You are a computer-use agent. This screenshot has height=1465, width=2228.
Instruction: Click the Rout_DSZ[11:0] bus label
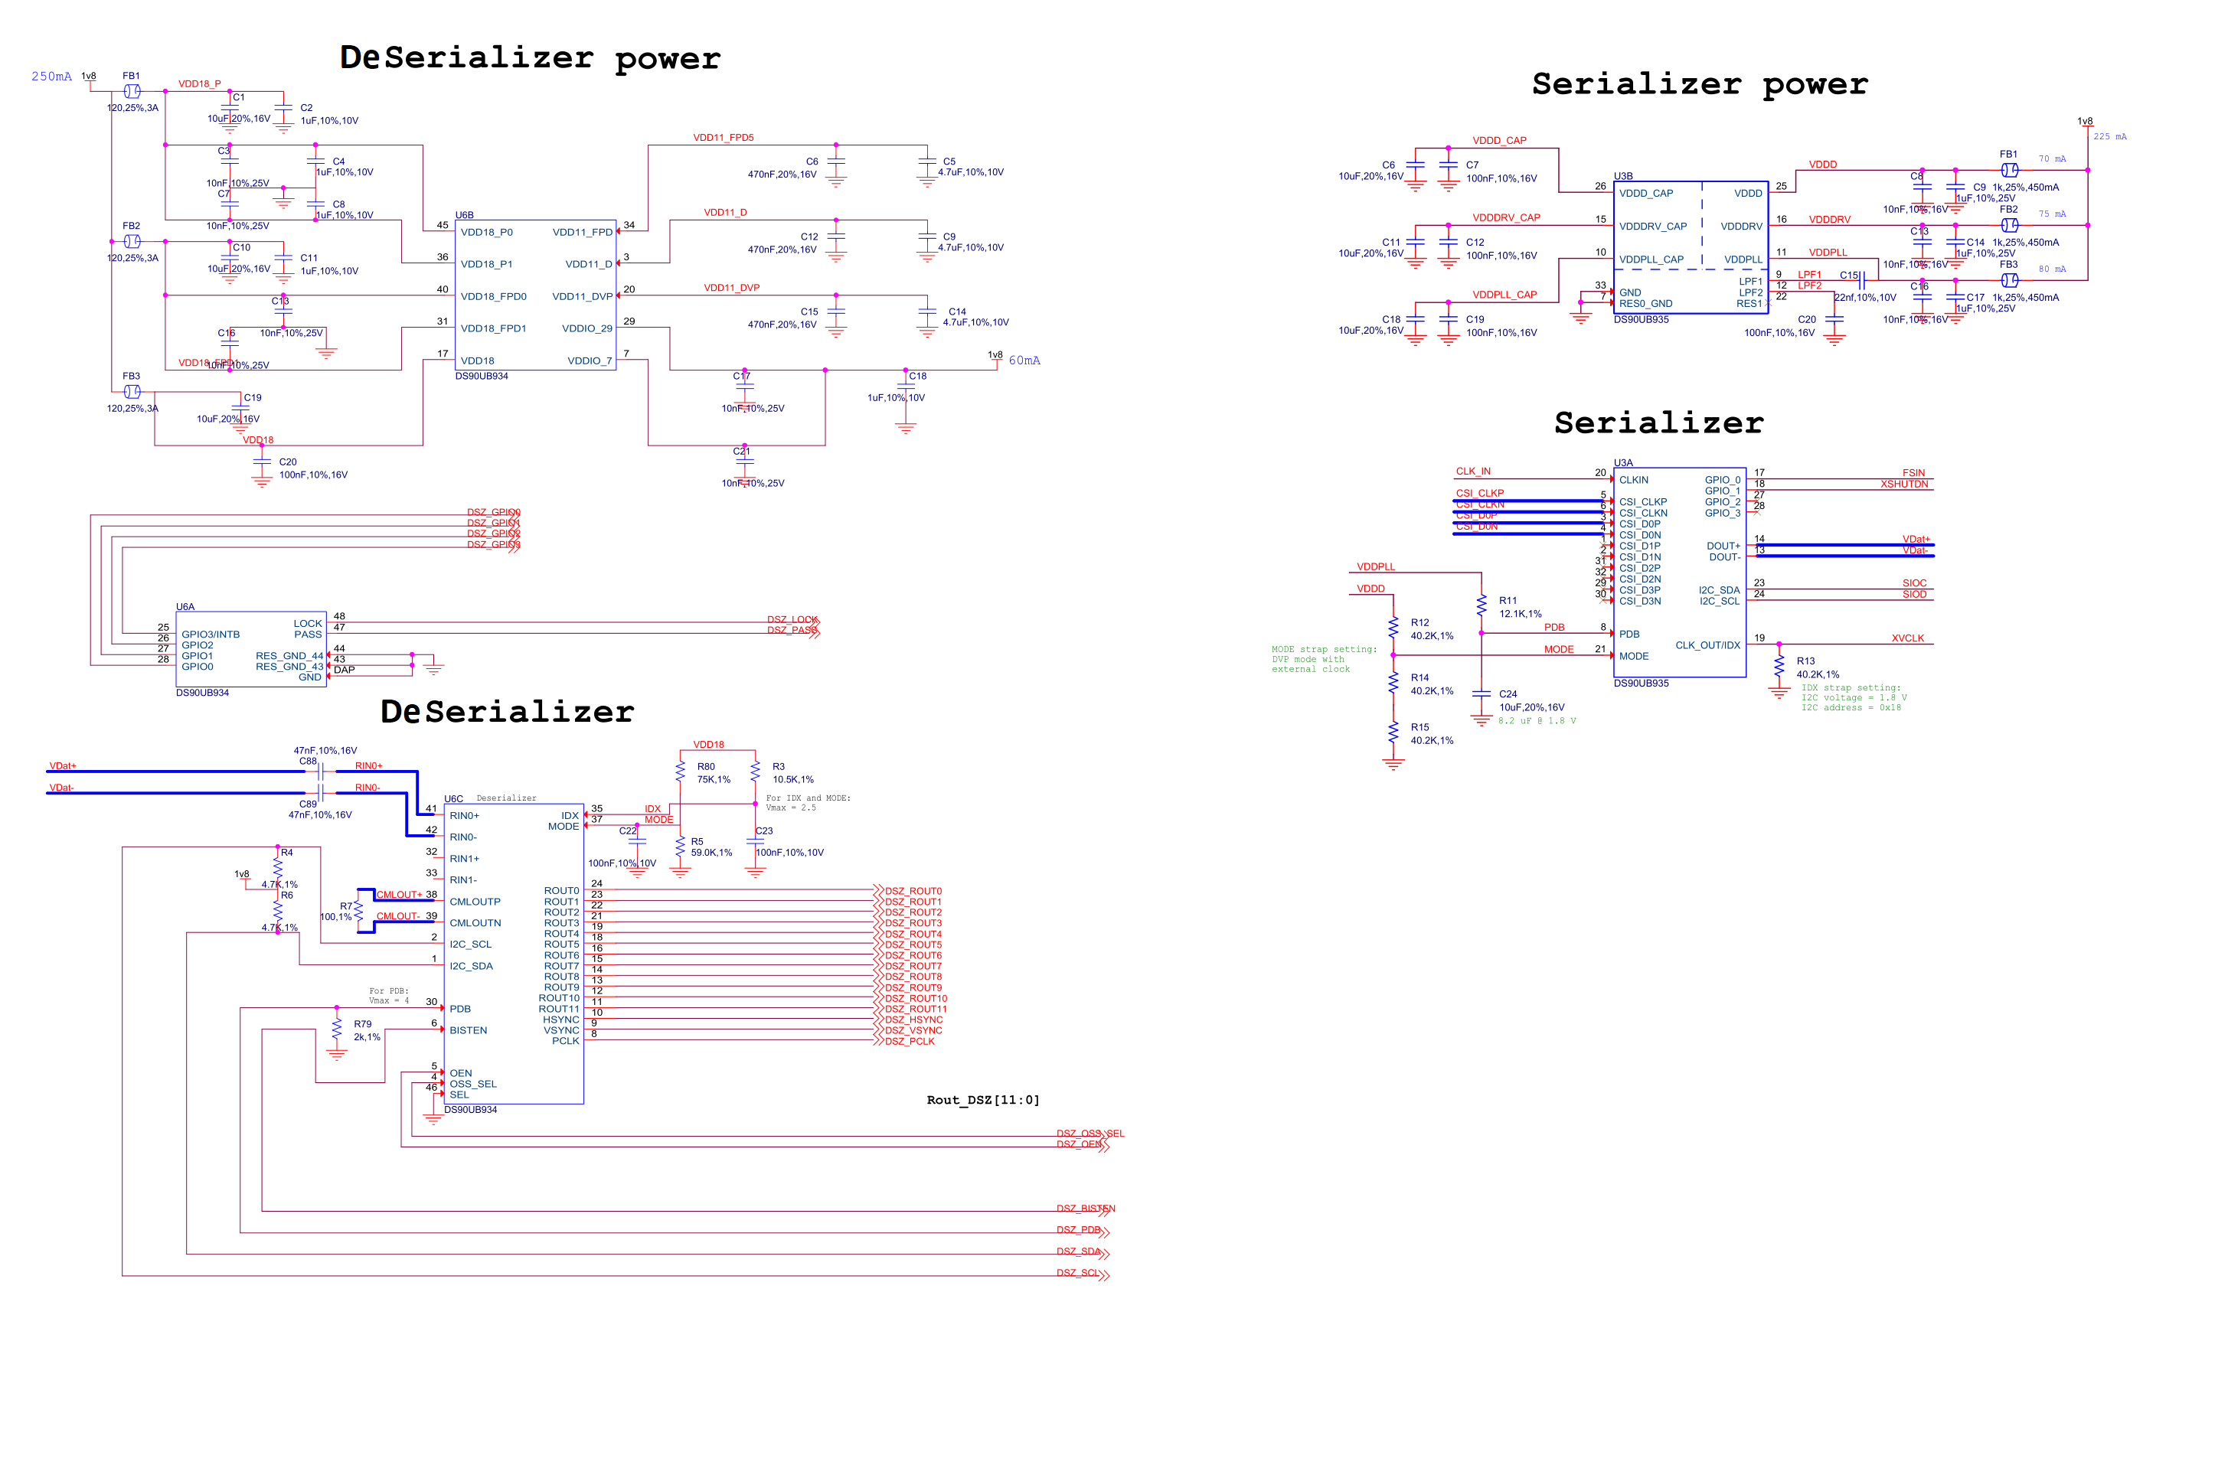pos(983,1100)
